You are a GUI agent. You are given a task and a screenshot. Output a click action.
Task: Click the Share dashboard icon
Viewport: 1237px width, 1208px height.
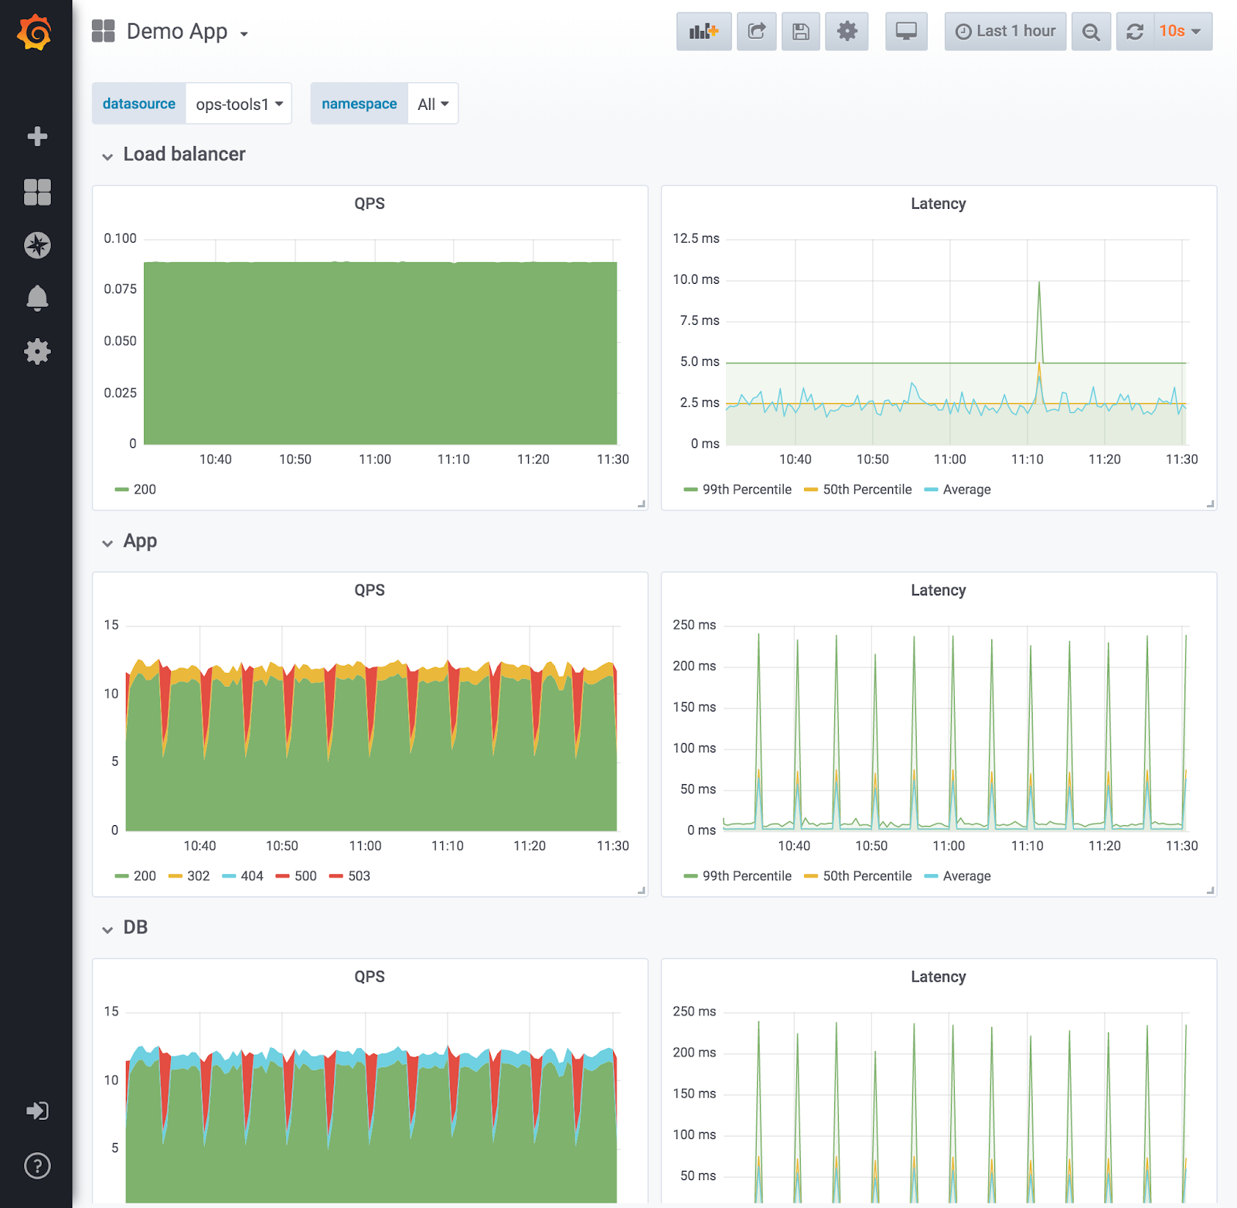tap(756, 32)
